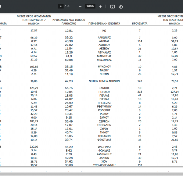Image resolution: width=183 pixels, height=176 pixels.
Task: Click the ΥΠΟ ΔΙΕΡΕΥΝΗΣΗ row label
Action: click(x=104, y=165)
